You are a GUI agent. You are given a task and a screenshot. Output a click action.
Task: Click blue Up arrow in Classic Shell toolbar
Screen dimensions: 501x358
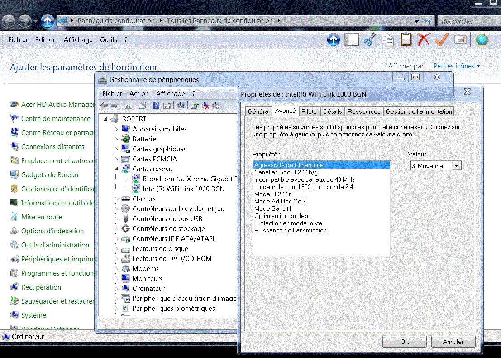coord(333,40)
